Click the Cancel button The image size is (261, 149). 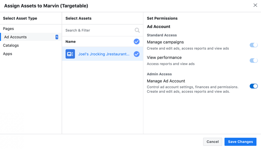(x=212, y=142)
